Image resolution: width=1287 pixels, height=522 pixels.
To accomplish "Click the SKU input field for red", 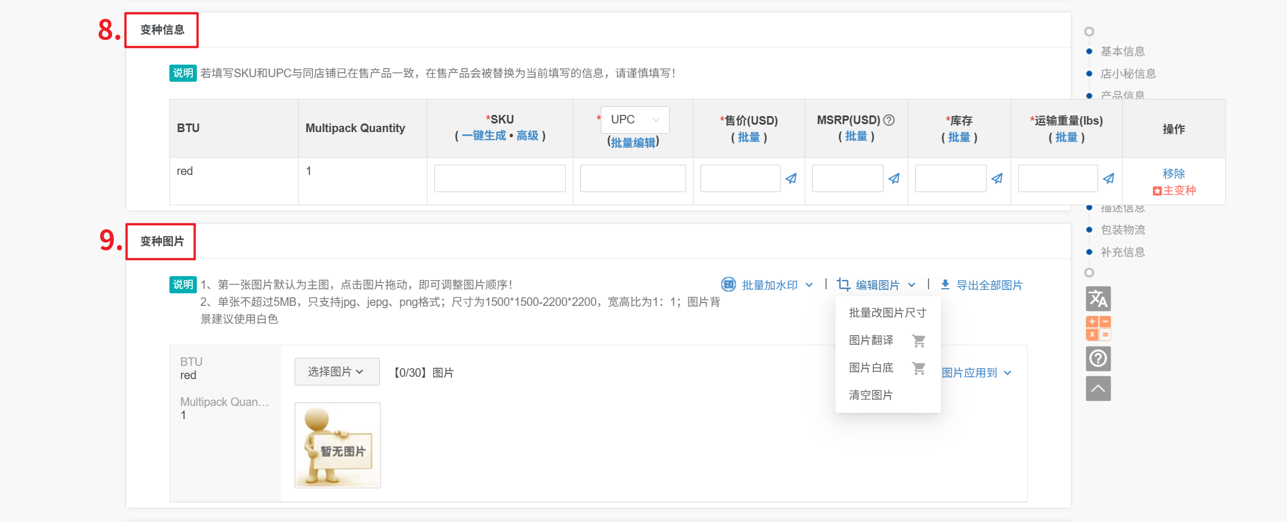I will tap(500, 178).
